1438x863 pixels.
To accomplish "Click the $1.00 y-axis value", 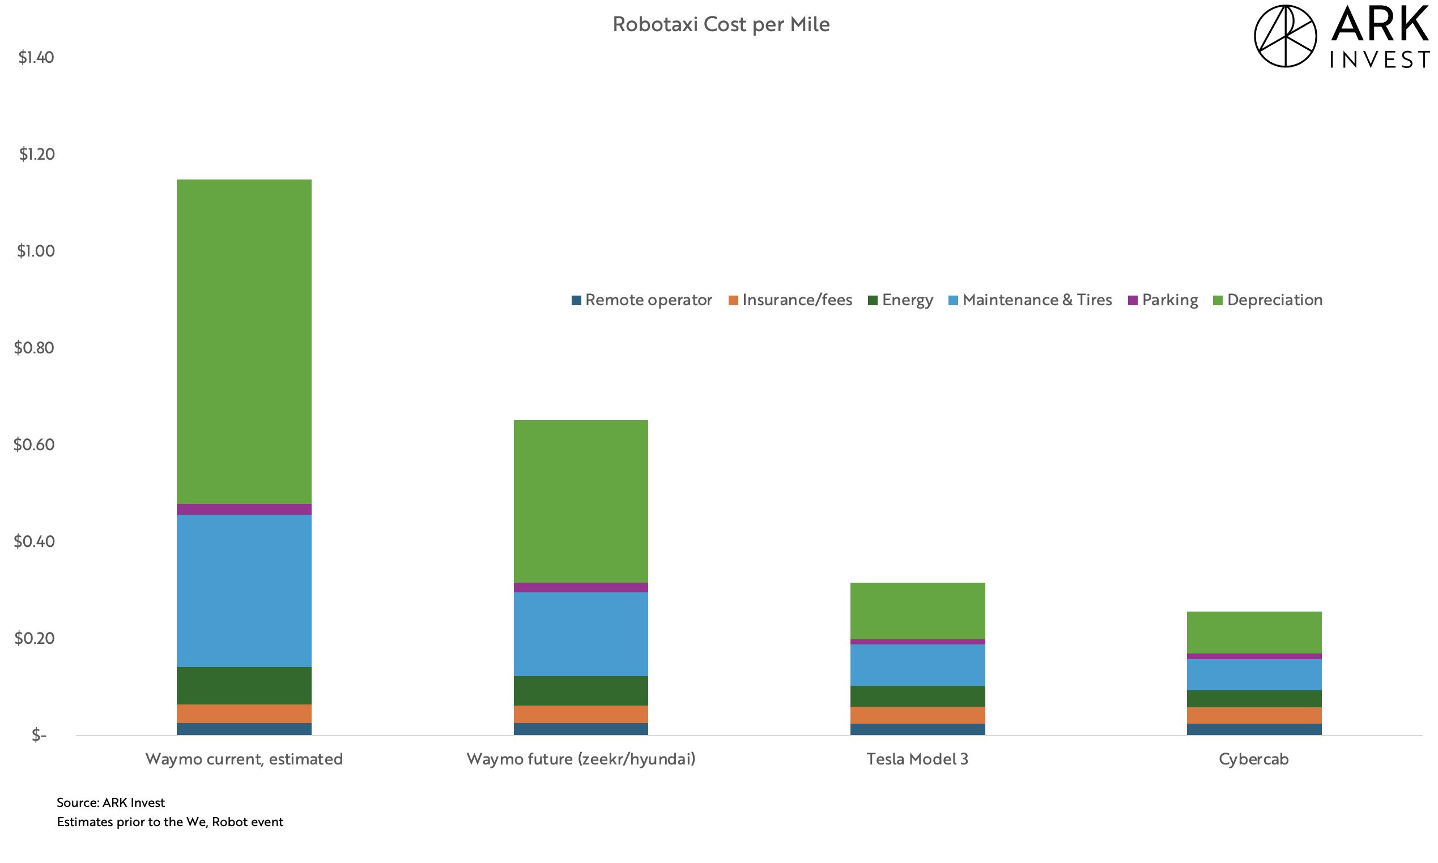I will 36,251.
